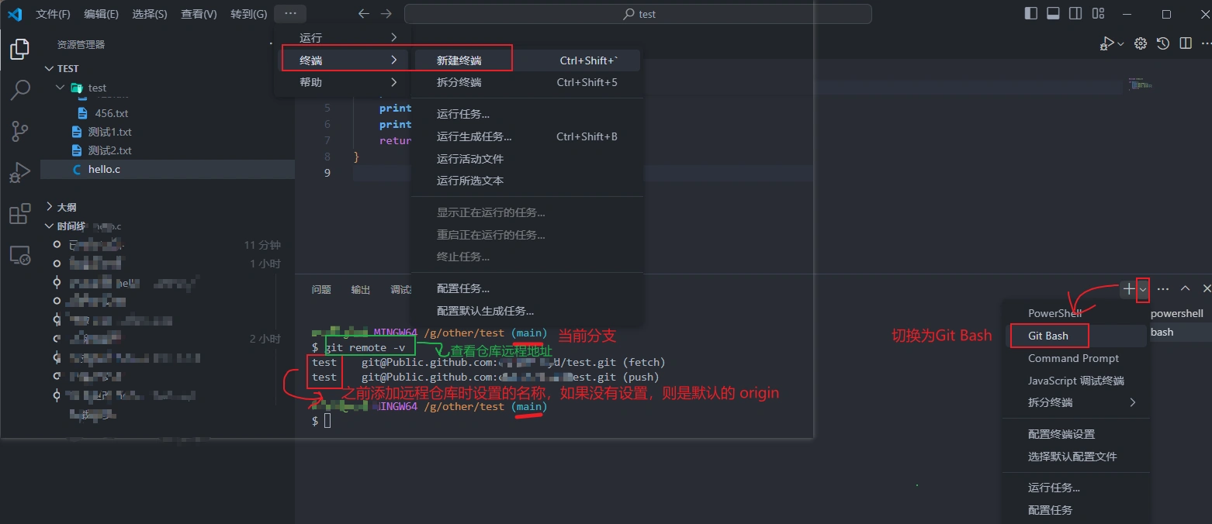Open the Remote Explorer view
This screenshot has width=1212, height=524.
point(19,254)
